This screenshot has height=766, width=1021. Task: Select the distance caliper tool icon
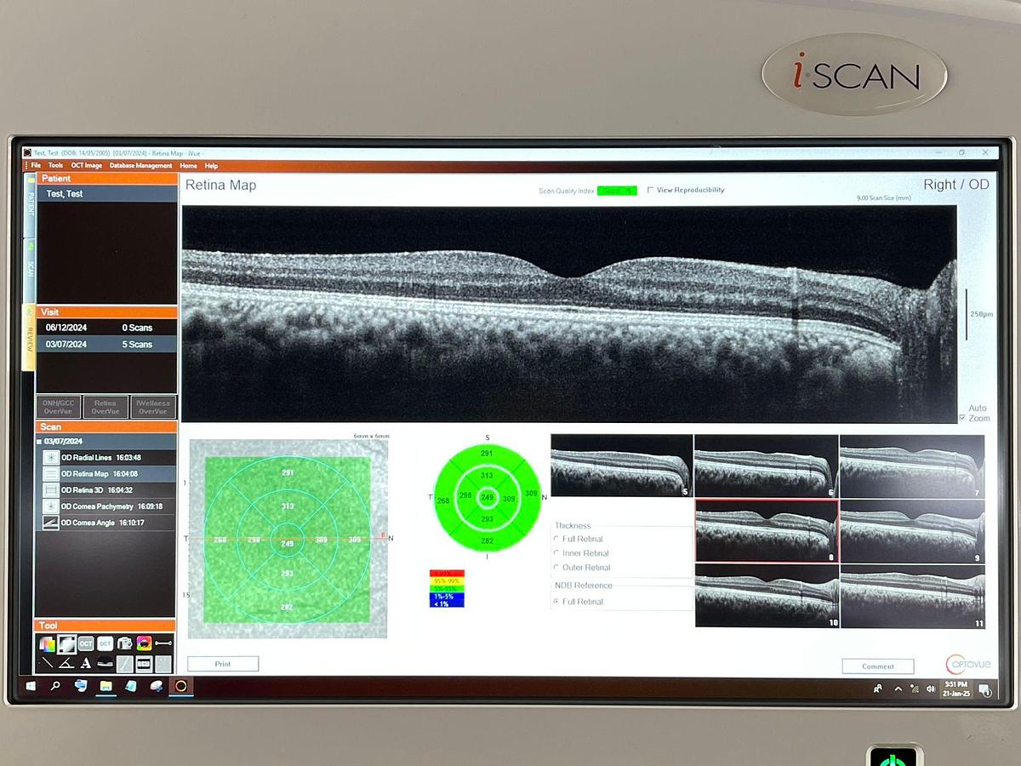click(163, 643)
